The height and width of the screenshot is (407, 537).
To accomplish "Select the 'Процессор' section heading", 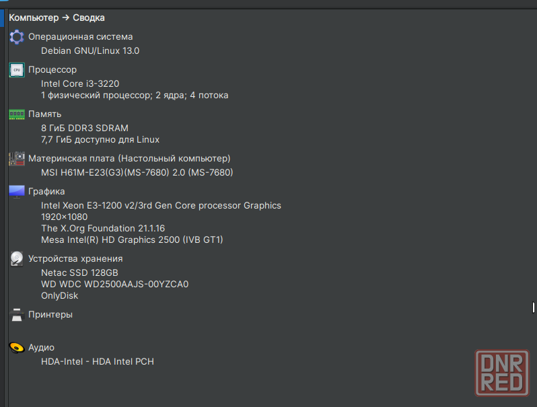I will (52, 70).
